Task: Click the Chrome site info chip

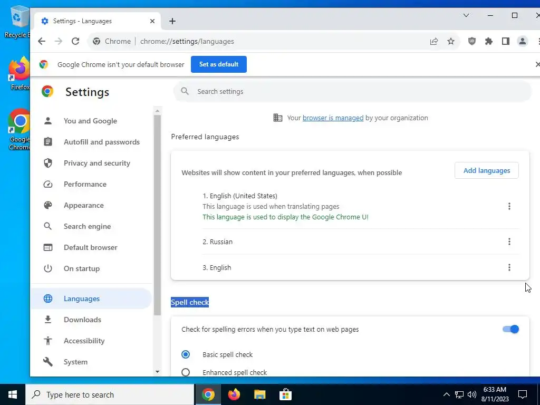Action: point(112,41)
